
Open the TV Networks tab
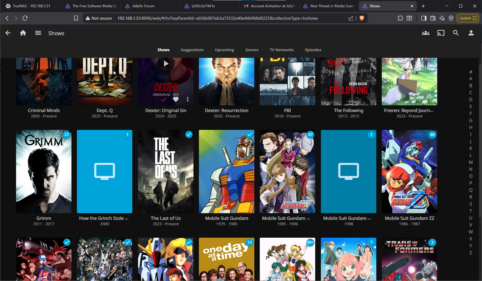click(x=282, y=50)
